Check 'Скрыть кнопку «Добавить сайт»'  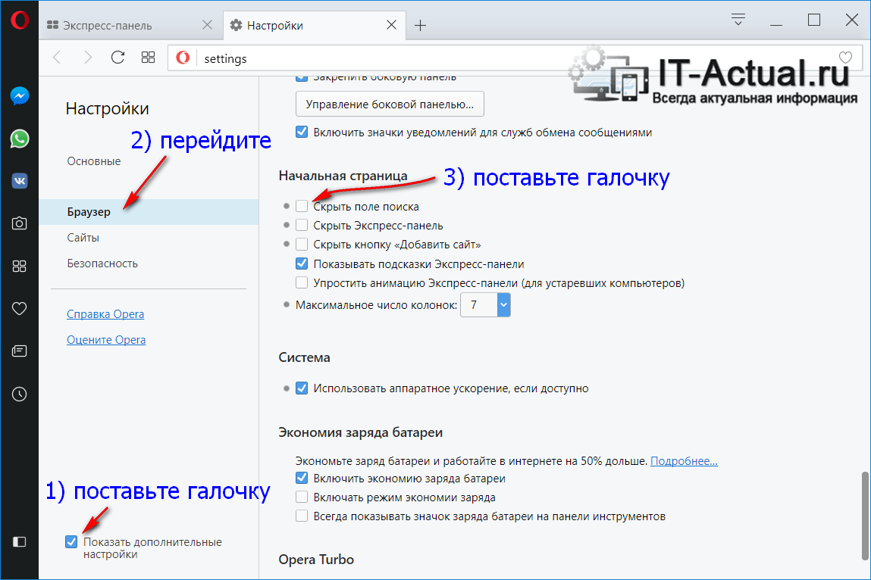click(x=302, y=245)
